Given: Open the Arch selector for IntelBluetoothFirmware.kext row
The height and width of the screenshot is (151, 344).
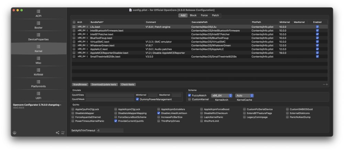Looking at the screenshot, I should pyautogui.click(x=83, y=30).
